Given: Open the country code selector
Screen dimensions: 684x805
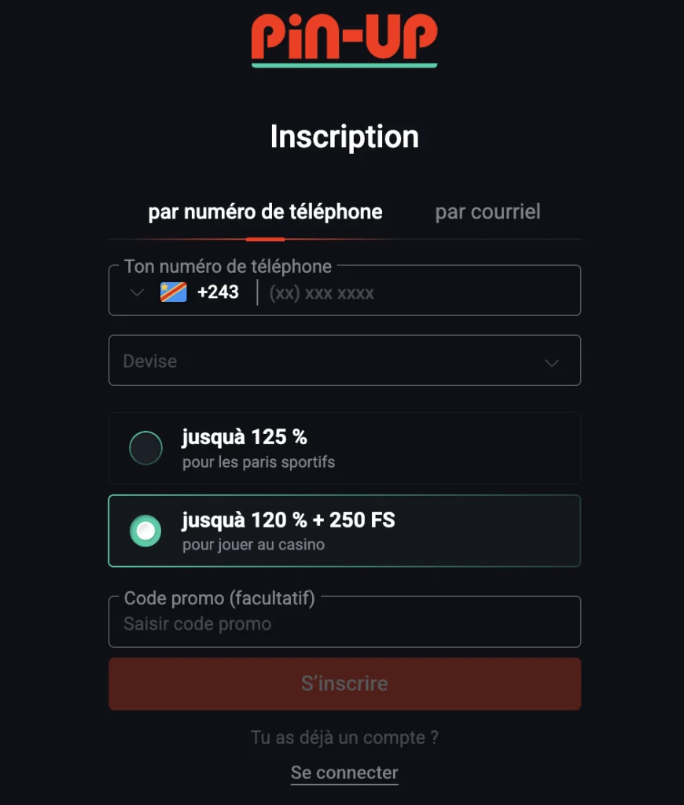Looking at the screenshot, I should coord(157,292).
